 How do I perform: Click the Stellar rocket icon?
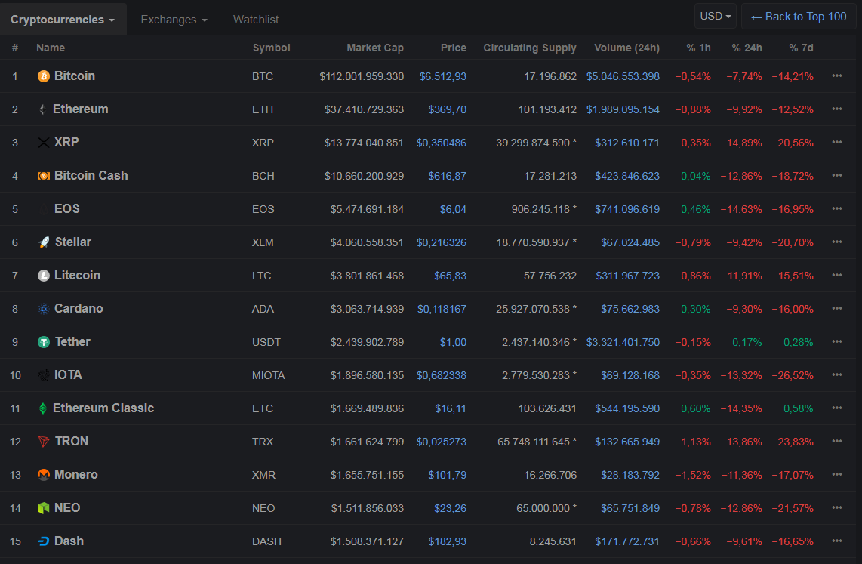[44, 242]
